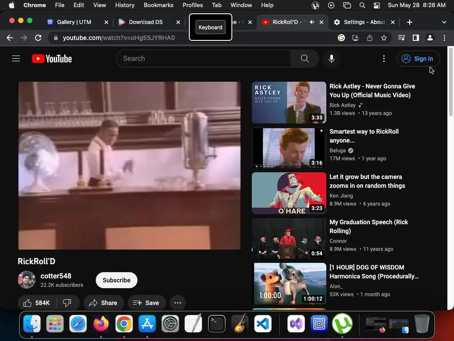This screenshot has height=341, width=454.
Task: Open Finder from the Dock
Action: pyautogui.click(x=32, y=324)
